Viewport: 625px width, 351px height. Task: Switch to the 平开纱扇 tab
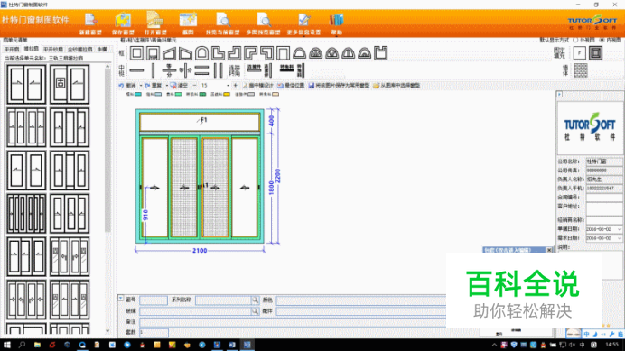(53, 49)
